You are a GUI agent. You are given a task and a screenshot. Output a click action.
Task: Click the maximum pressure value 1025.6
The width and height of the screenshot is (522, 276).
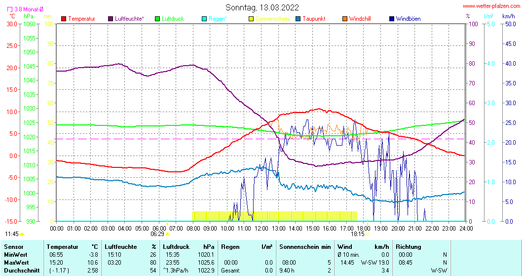pos(206,263)
